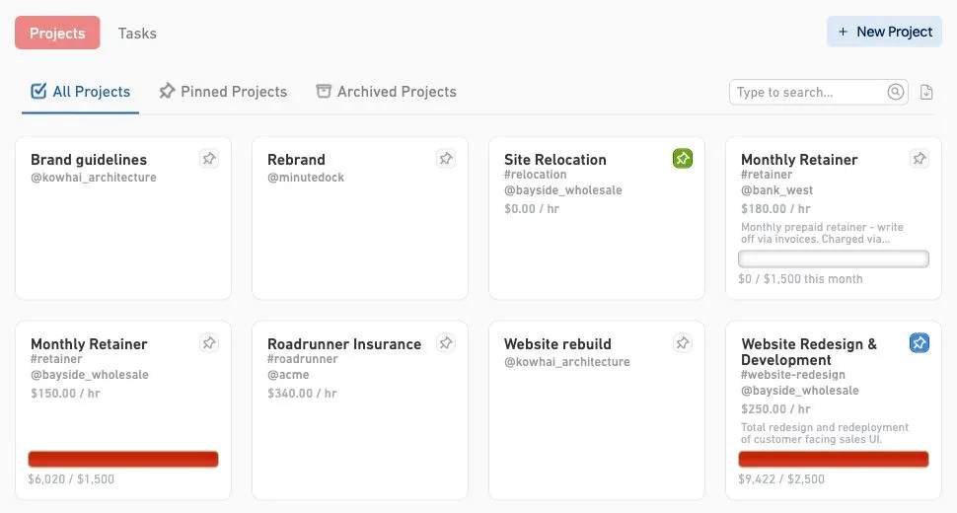Click the search magnifier icon
Screen dimensions: 957x513
pos(896,92)
